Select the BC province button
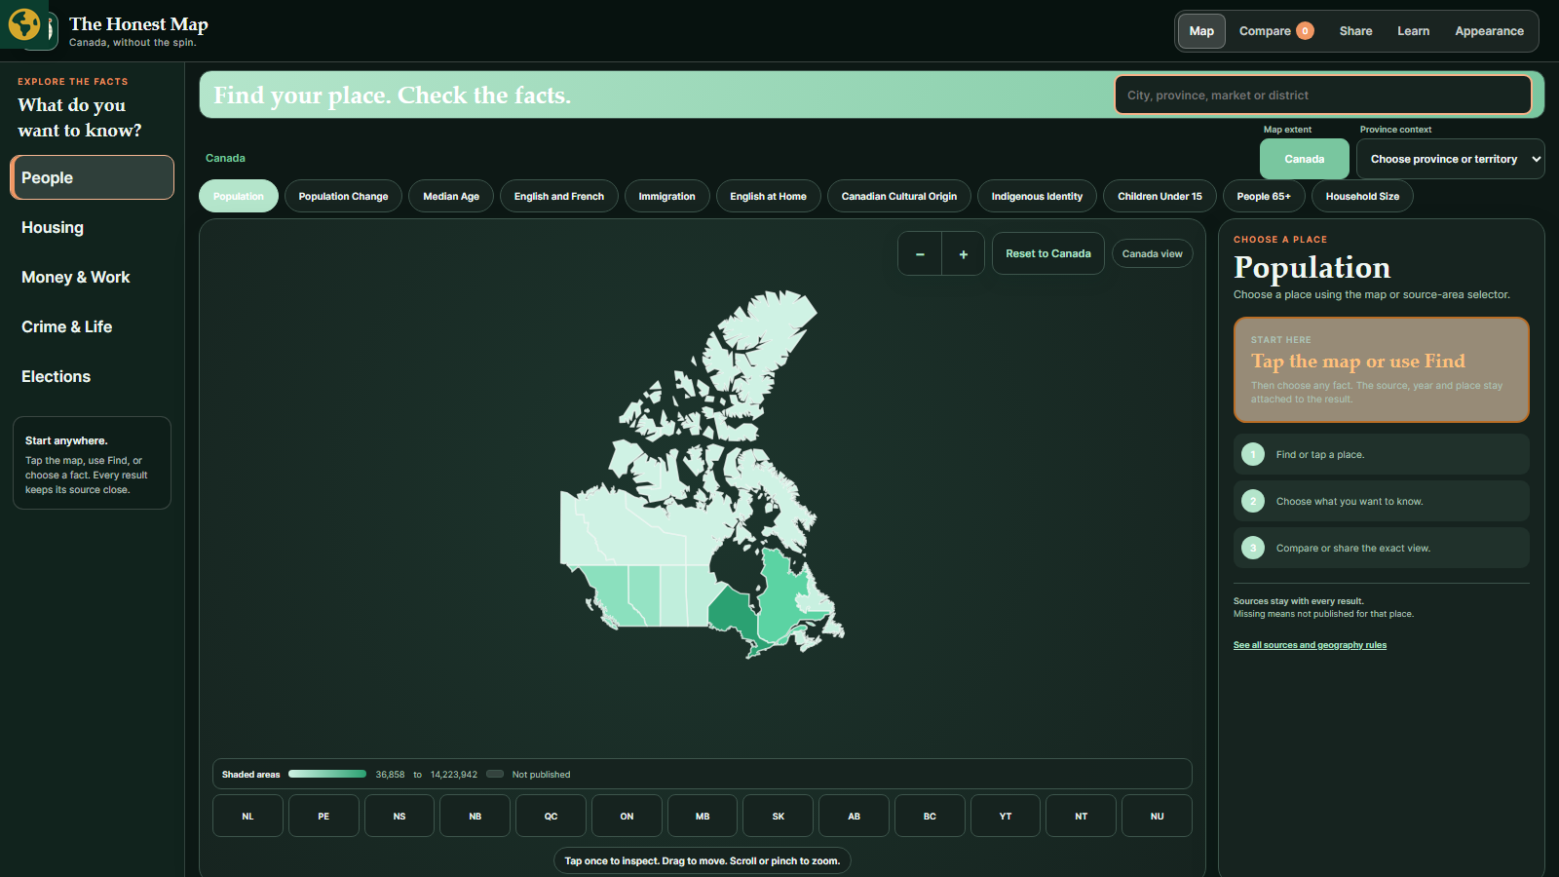This screenshot has width=1559, height=877. pos(930,816)
